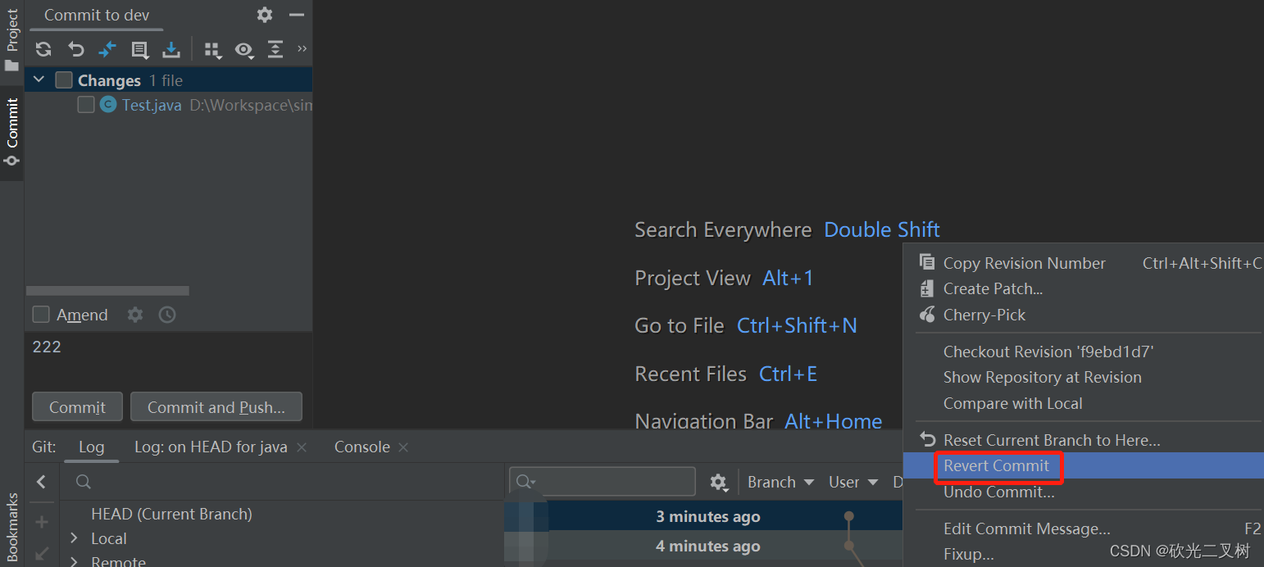
Task: Click the Refresh changes icon
Action: 43,49
